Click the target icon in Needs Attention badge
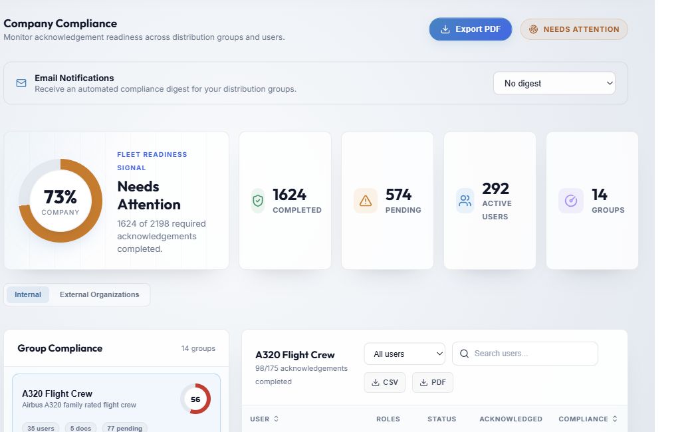This screenshot has width=698, height=432. (533, 29)
